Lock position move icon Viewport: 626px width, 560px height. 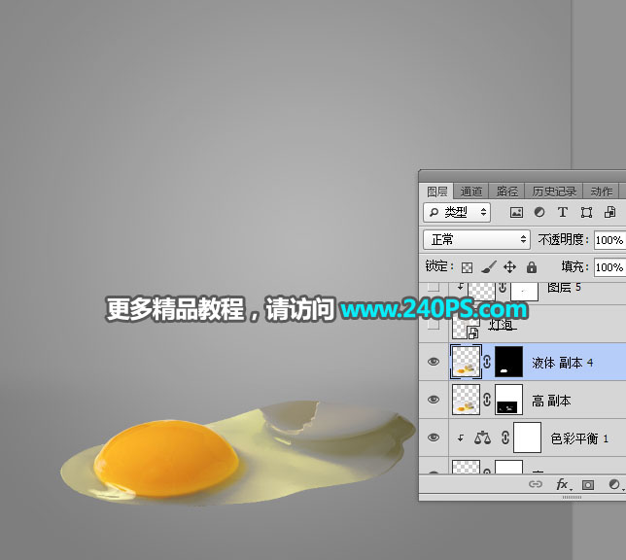[509, 266]
